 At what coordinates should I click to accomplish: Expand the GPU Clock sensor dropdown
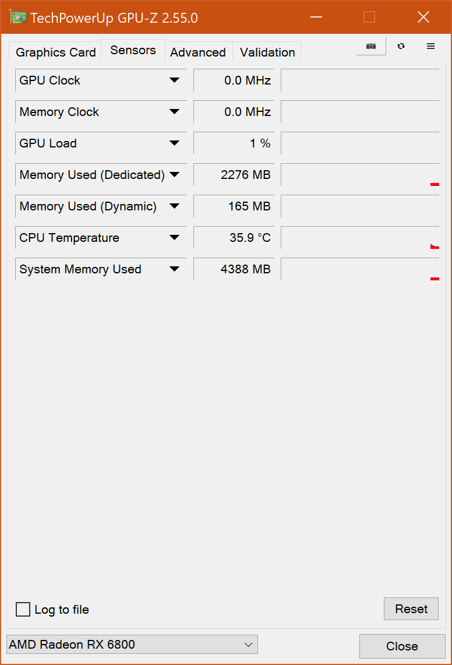(174, 80)
